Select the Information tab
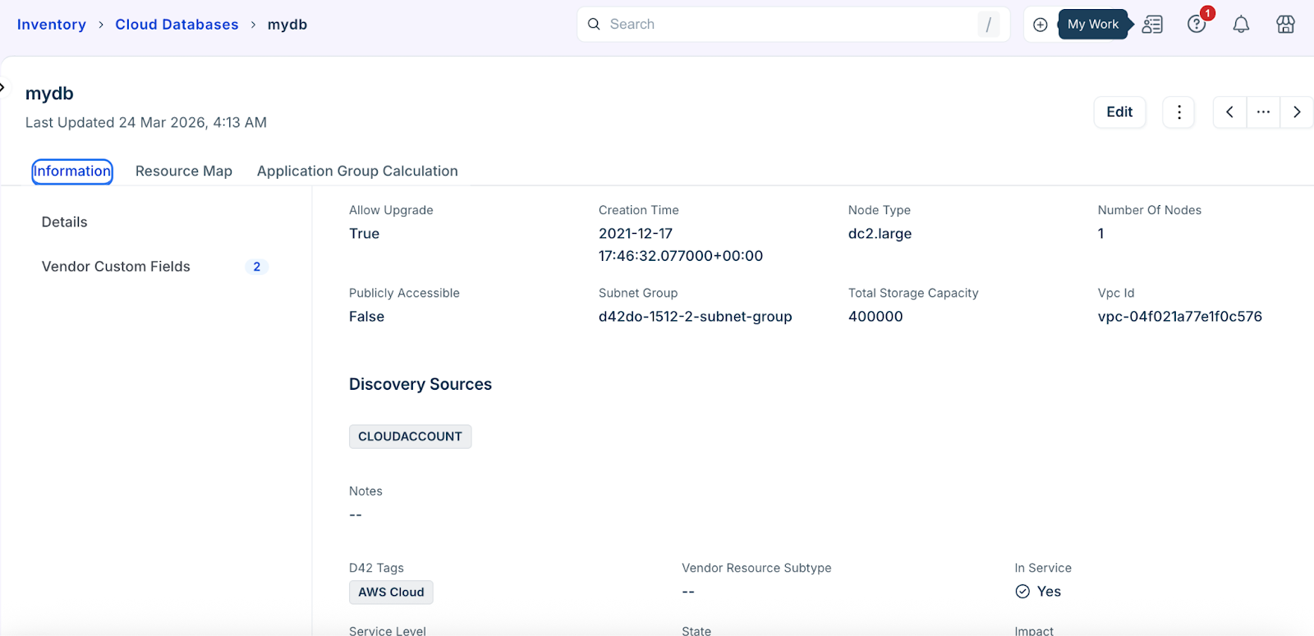1314x636 pixels. point(72,172)
